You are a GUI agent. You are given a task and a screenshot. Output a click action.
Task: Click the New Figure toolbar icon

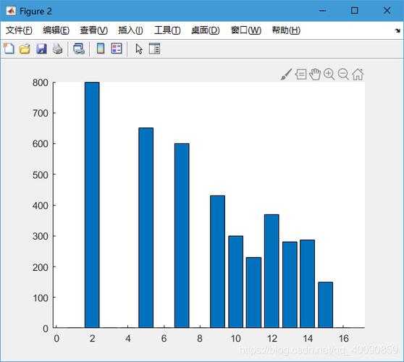pyautogui.click(x=9, y=49)
